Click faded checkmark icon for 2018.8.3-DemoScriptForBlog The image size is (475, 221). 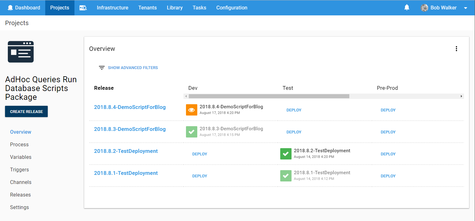pos(191,132)
